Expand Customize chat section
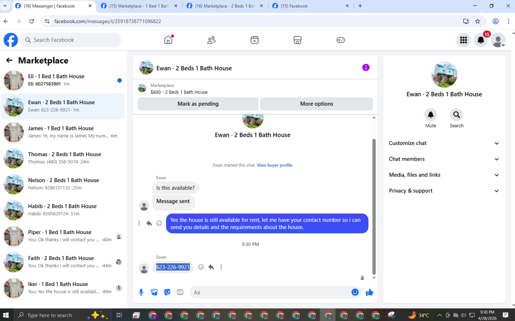This screenshot has height=321, width=515. coord(444,143)
